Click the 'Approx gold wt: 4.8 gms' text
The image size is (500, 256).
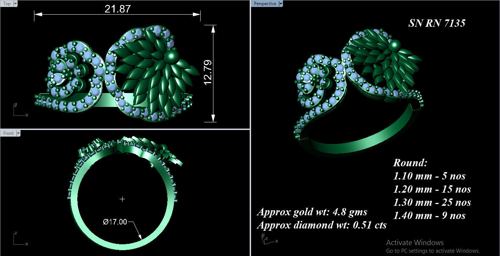click(x=312, y=212)
